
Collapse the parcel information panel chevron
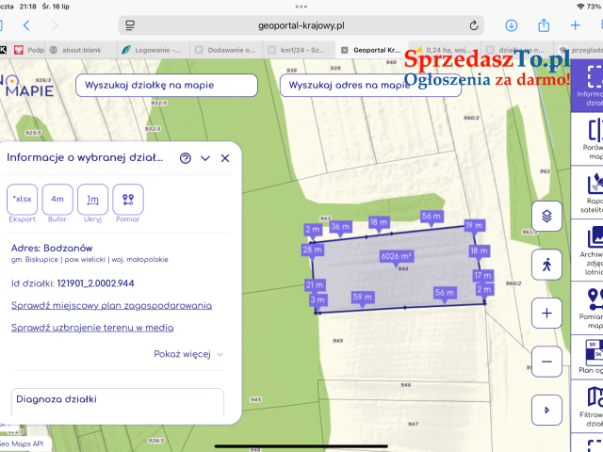click(x=205, y=158)
